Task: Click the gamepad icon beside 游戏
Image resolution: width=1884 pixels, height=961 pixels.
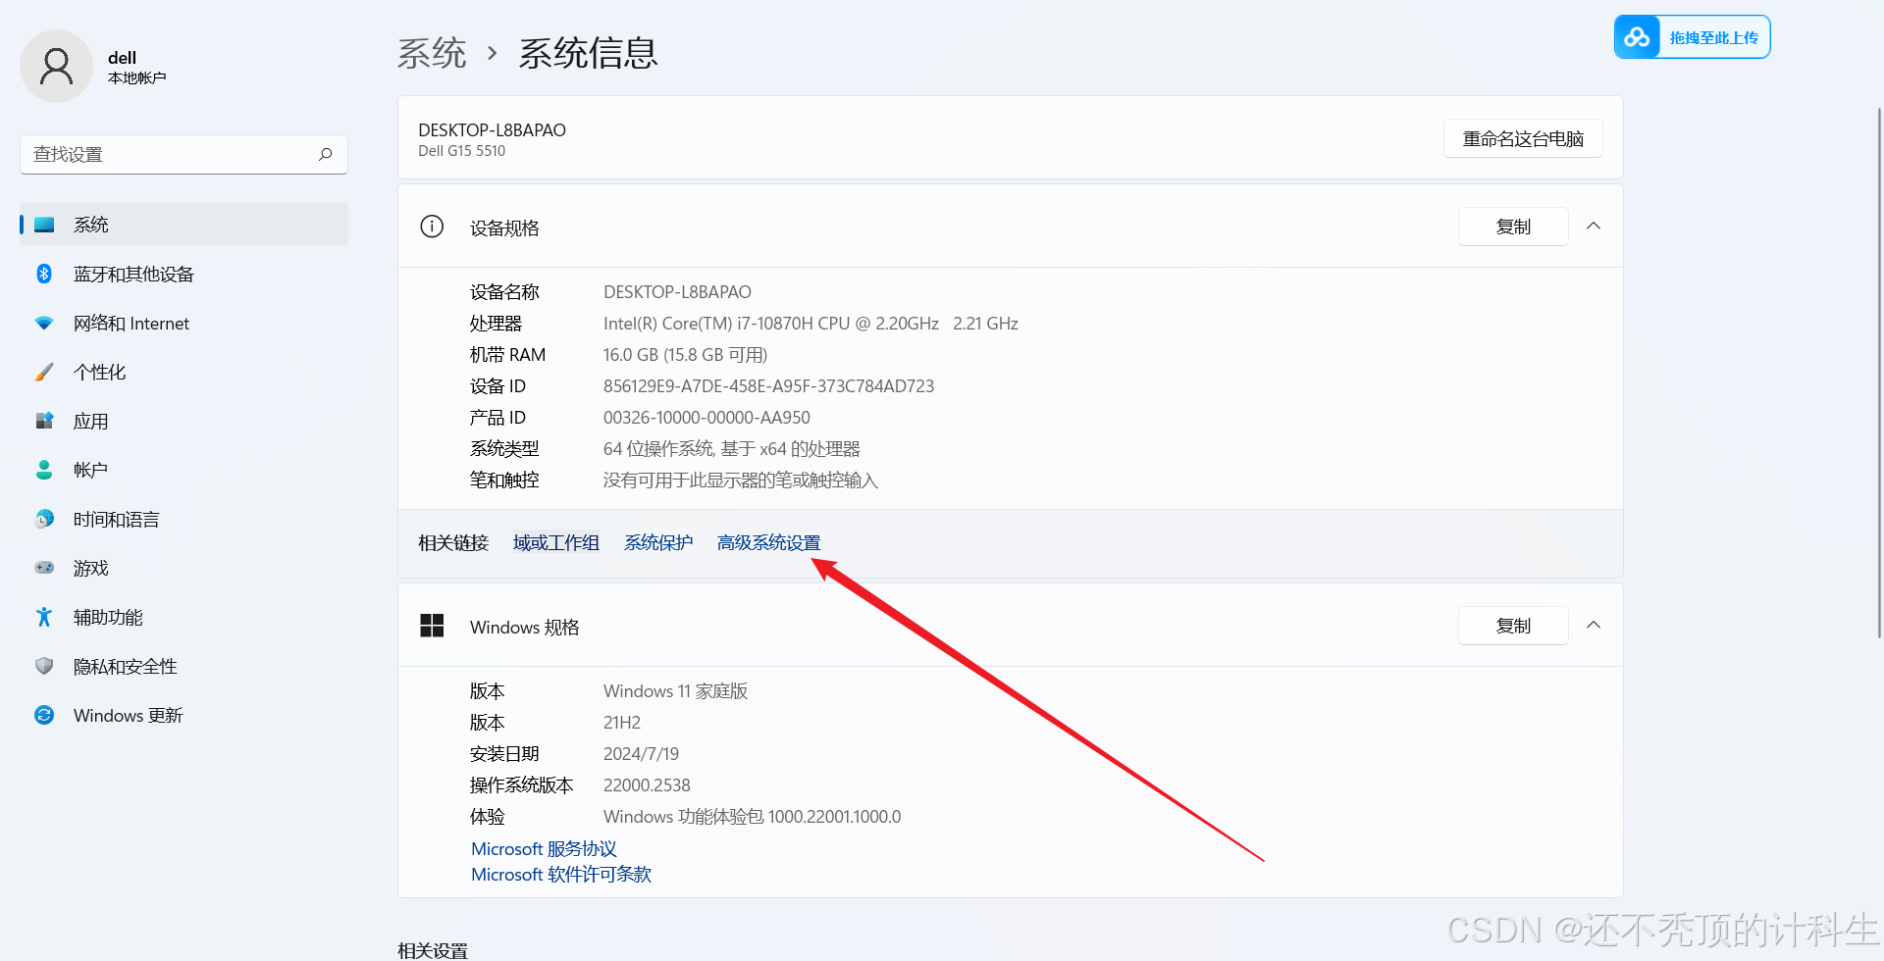Action: point(44,568)
